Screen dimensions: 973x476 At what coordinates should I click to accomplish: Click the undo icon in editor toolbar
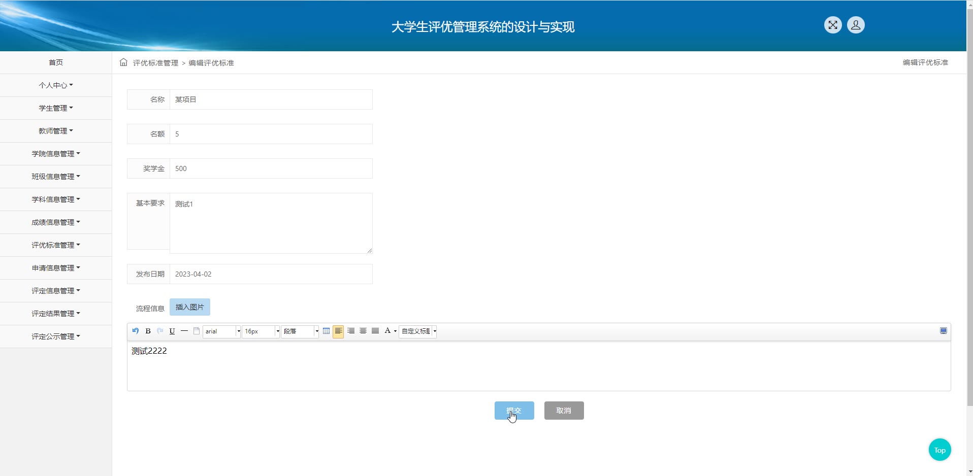tap(136, 331)
